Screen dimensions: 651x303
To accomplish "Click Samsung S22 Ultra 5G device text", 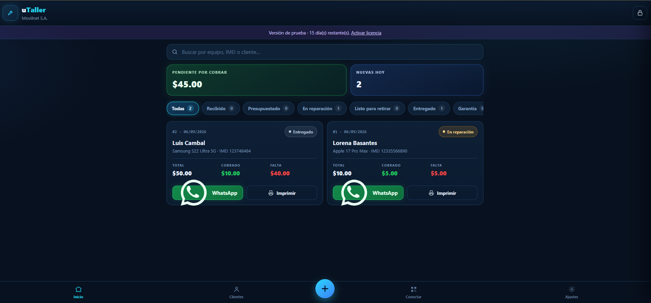I will click(194, 151).
